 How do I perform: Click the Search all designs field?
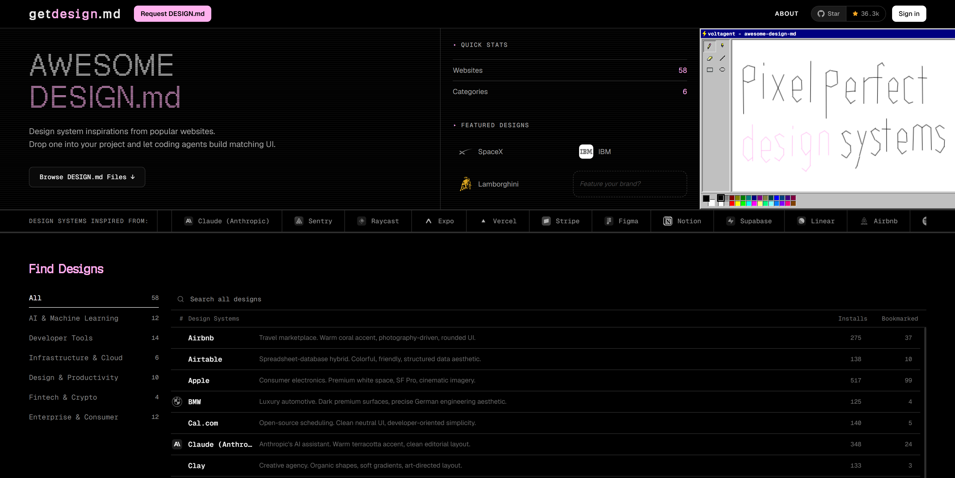[x=548, y=299]
